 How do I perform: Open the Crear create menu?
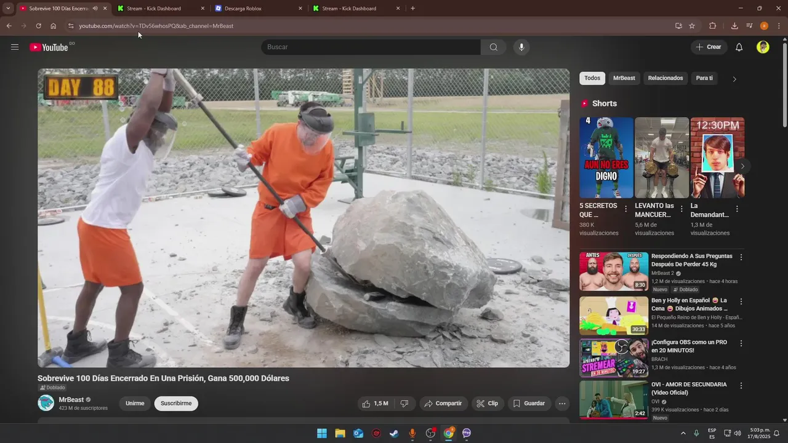[709, 47]
